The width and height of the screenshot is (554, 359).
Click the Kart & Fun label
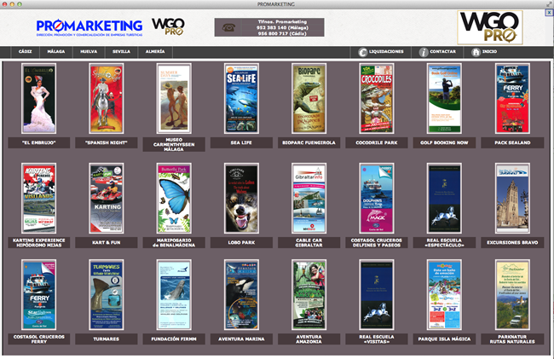107,242
